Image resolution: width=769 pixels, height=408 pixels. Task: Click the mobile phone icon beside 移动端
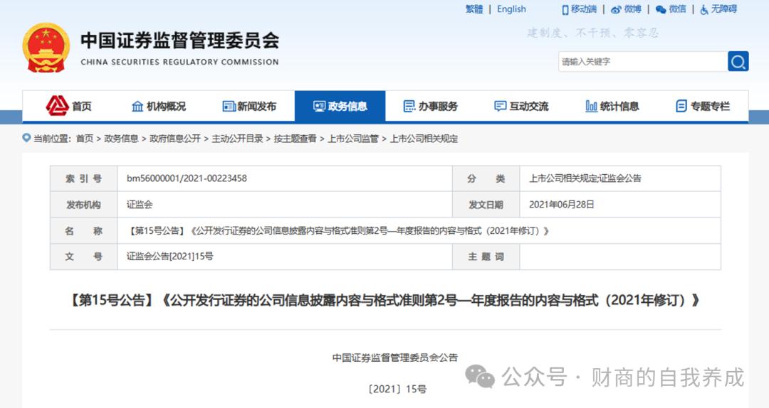click(x=565, y=9)
